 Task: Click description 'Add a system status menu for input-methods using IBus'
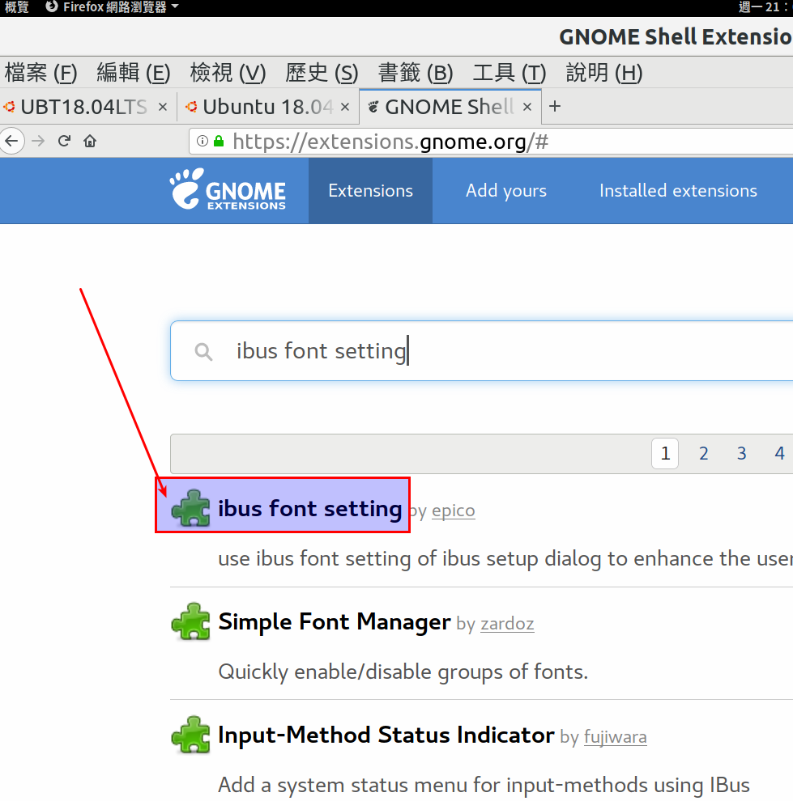coord(484,785)
